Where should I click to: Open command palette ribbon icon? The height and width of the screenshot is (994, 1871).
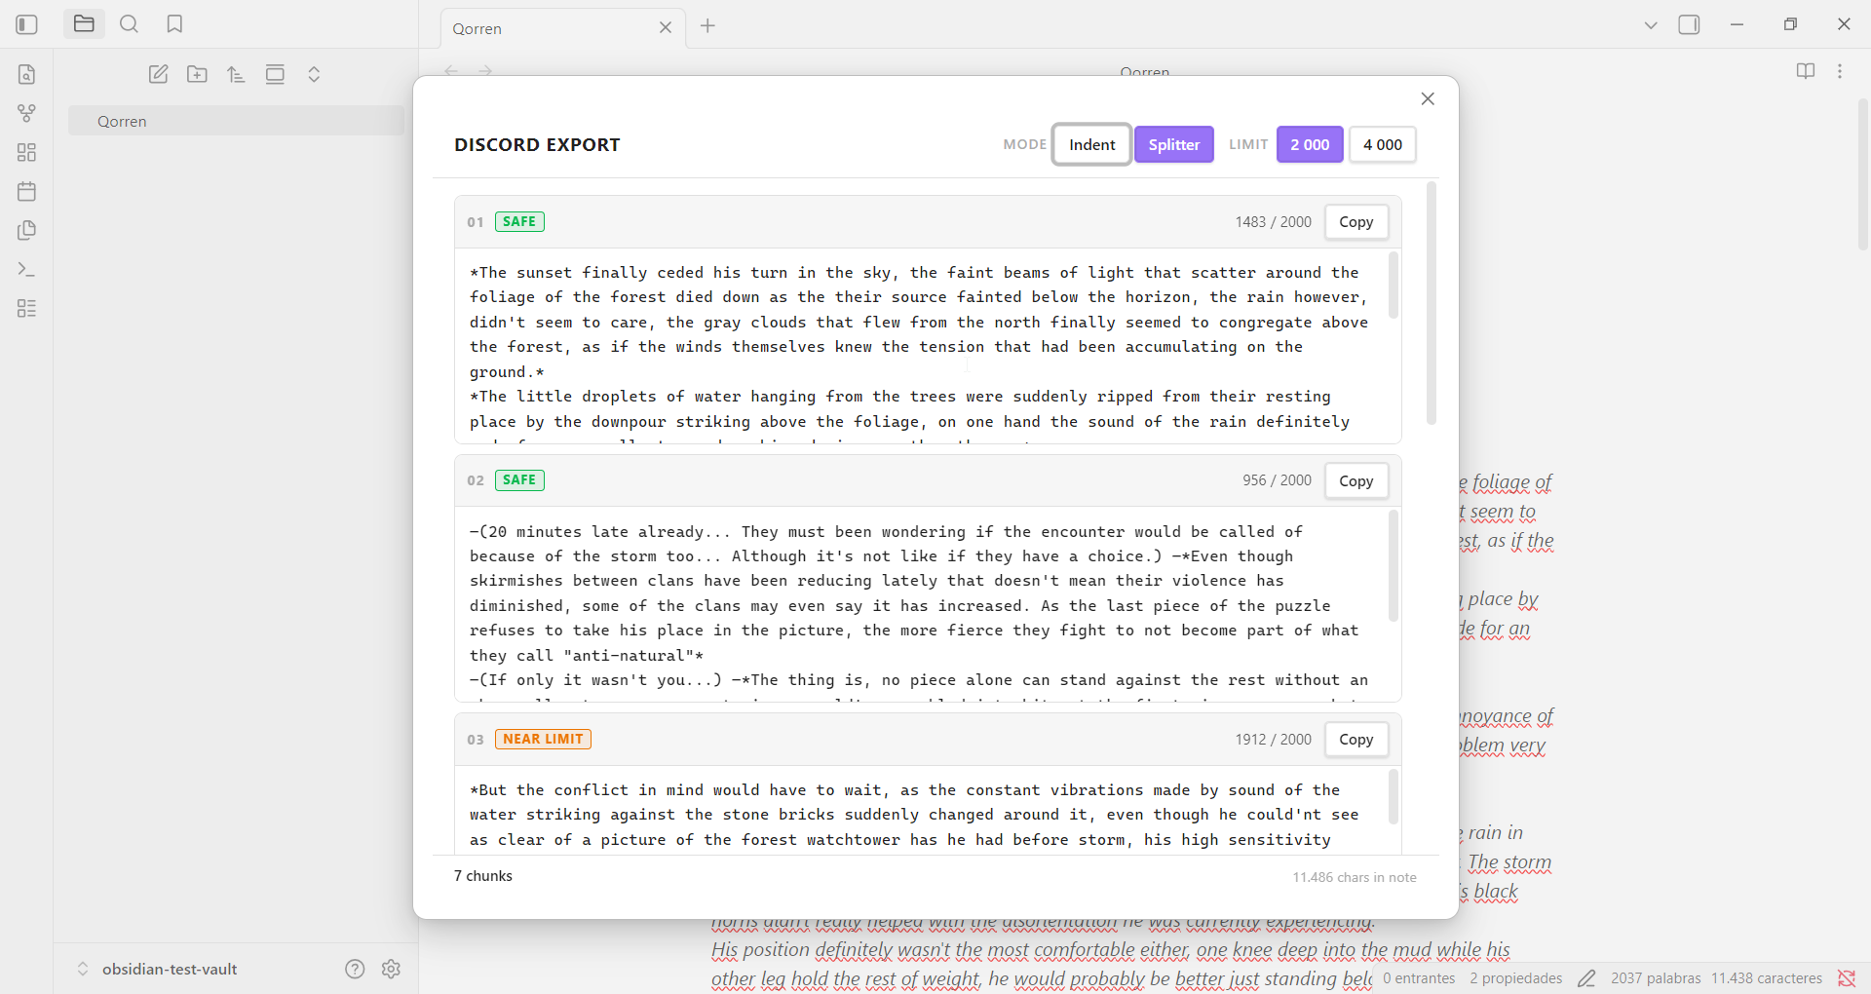point(27,269)
